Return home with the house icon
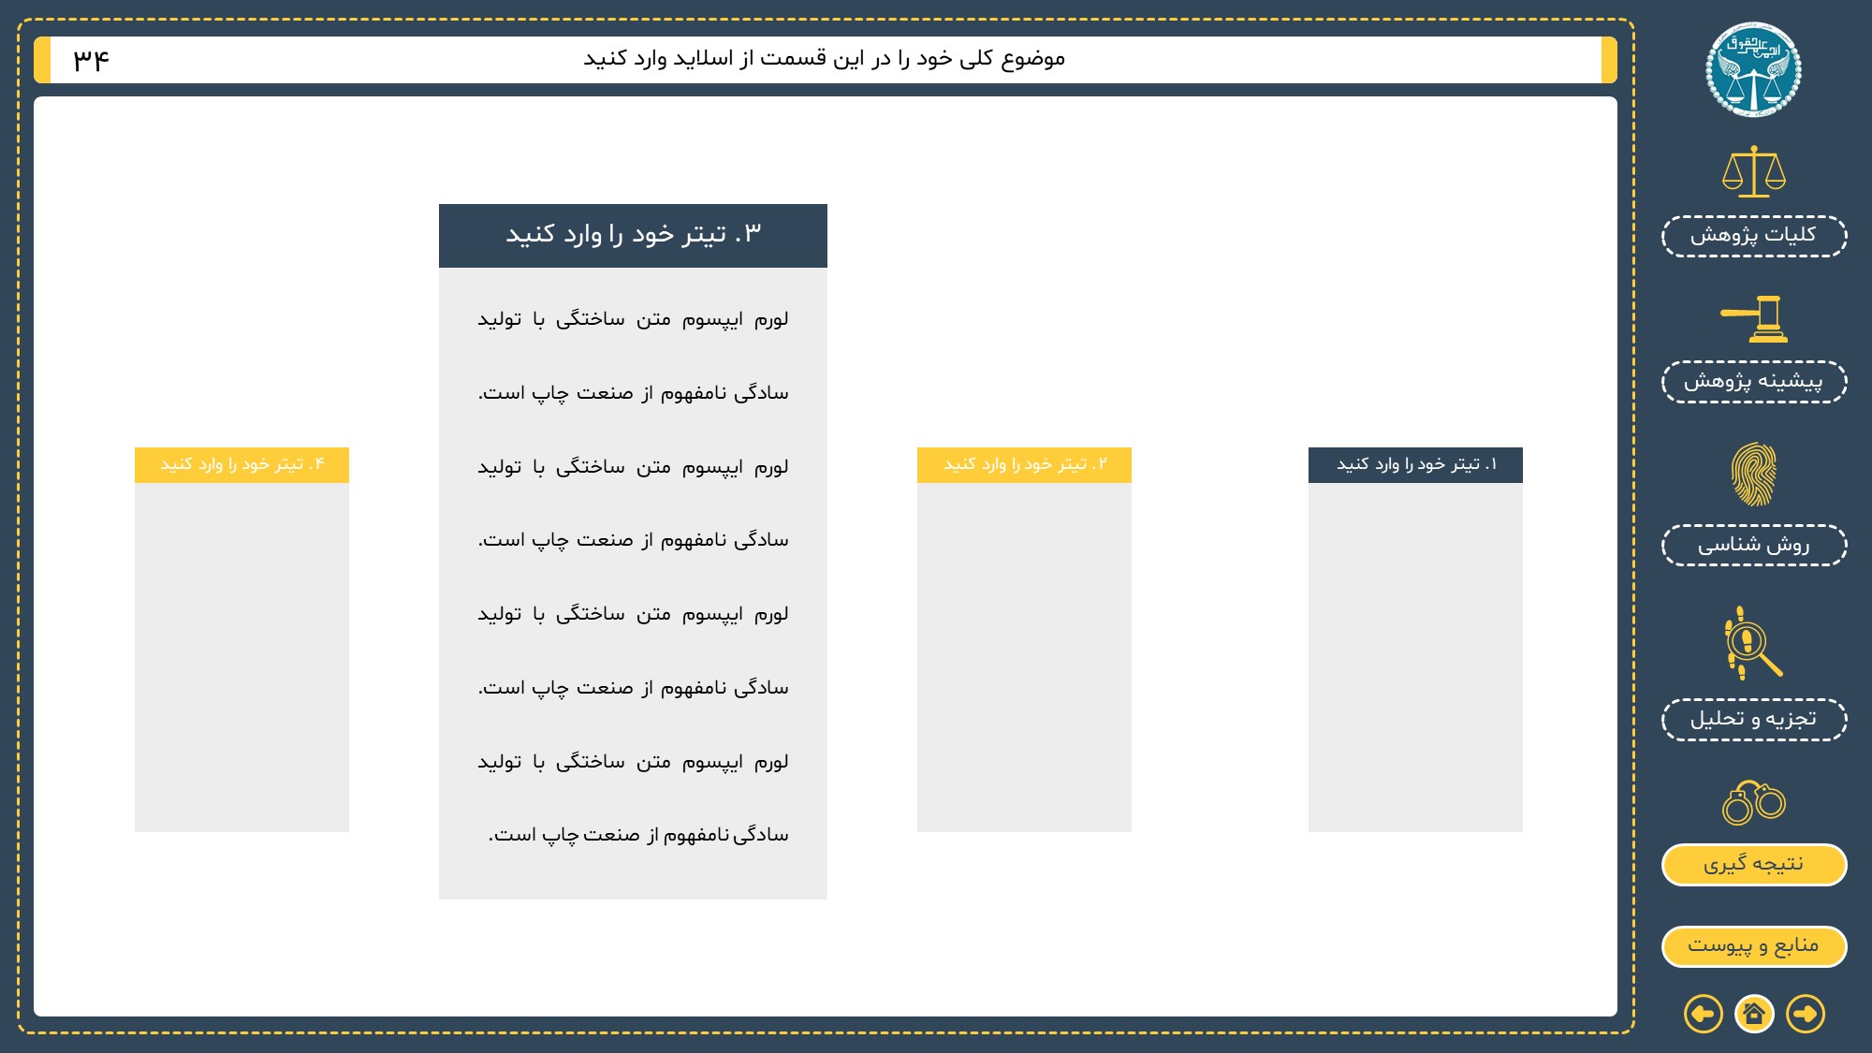The width and height of the screenshot is (1872, 1053). (x=1754, y=1014)
